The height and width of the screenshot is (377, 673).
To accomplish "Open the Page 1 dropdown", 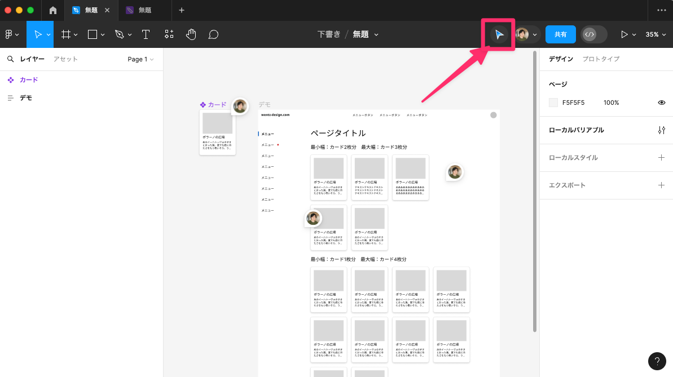I will [140, 59].
